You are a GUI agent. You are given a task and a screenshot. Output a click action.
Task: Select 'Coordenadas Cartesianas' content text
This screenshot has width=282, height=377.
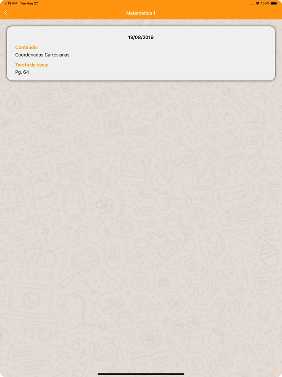(x=42, y=54)
